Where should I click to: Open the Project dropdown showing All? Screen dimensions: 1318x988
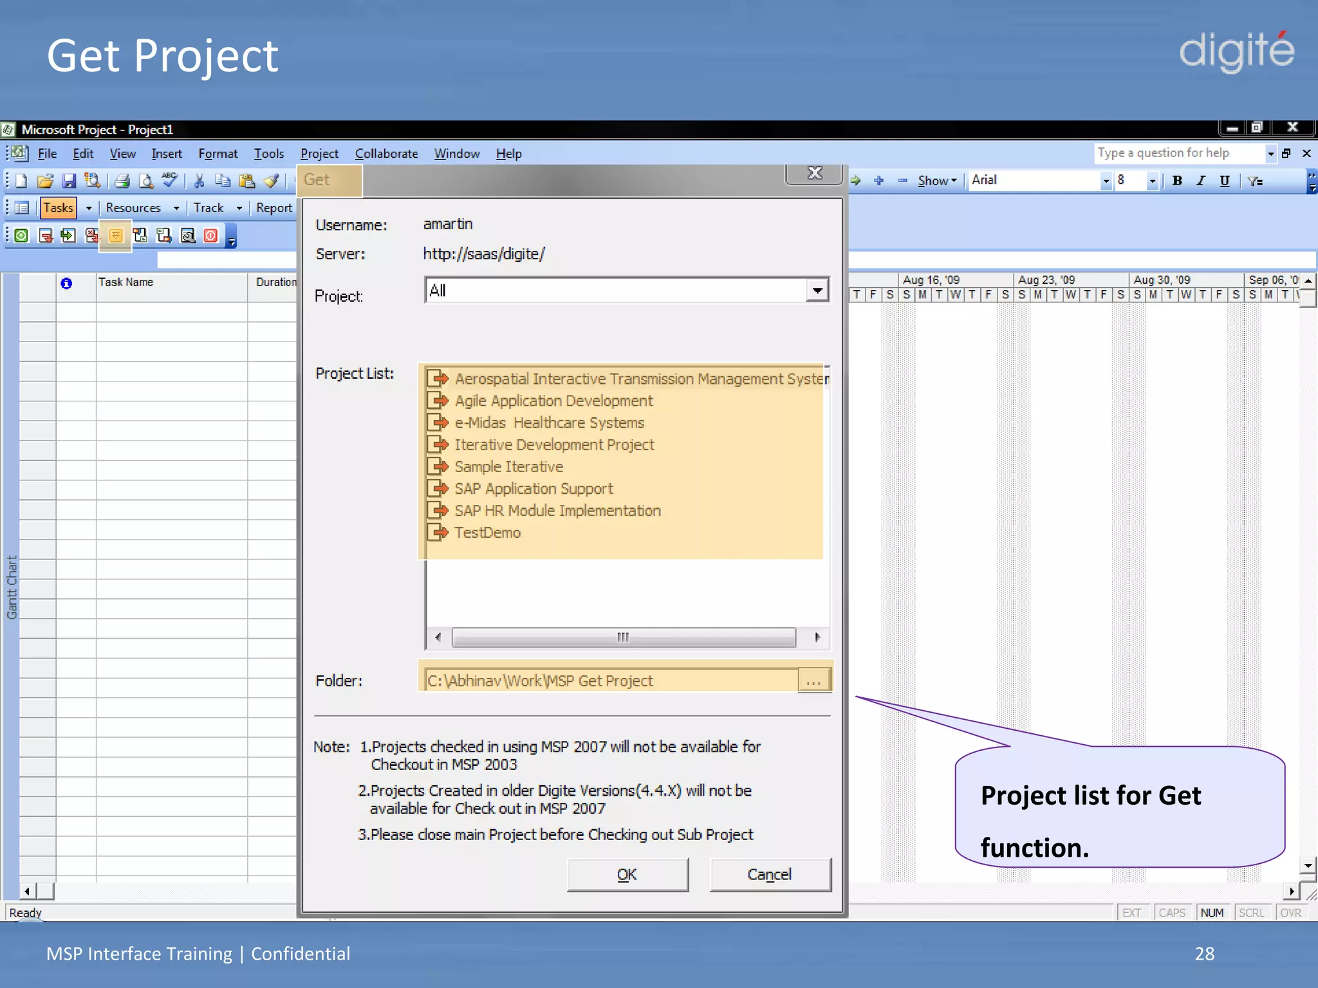point(817,290)
